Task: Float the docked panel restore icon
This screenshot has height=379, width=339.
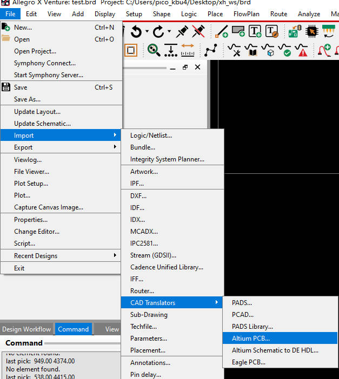Action: [185, 67]
